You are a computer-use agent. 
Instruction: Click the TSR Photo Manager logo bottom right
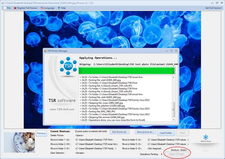tap(206, 138)
